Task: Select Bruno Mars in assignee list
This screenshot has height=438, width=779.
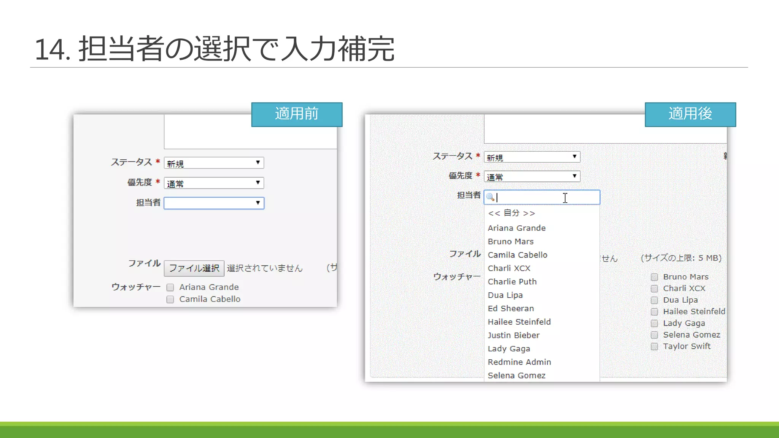Action: pyautogui.click(x=542, y=241)
